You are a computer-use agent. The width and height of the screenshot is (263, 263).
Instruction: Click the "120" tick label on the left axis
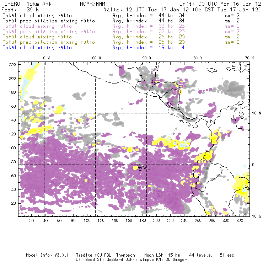[12, 134]
